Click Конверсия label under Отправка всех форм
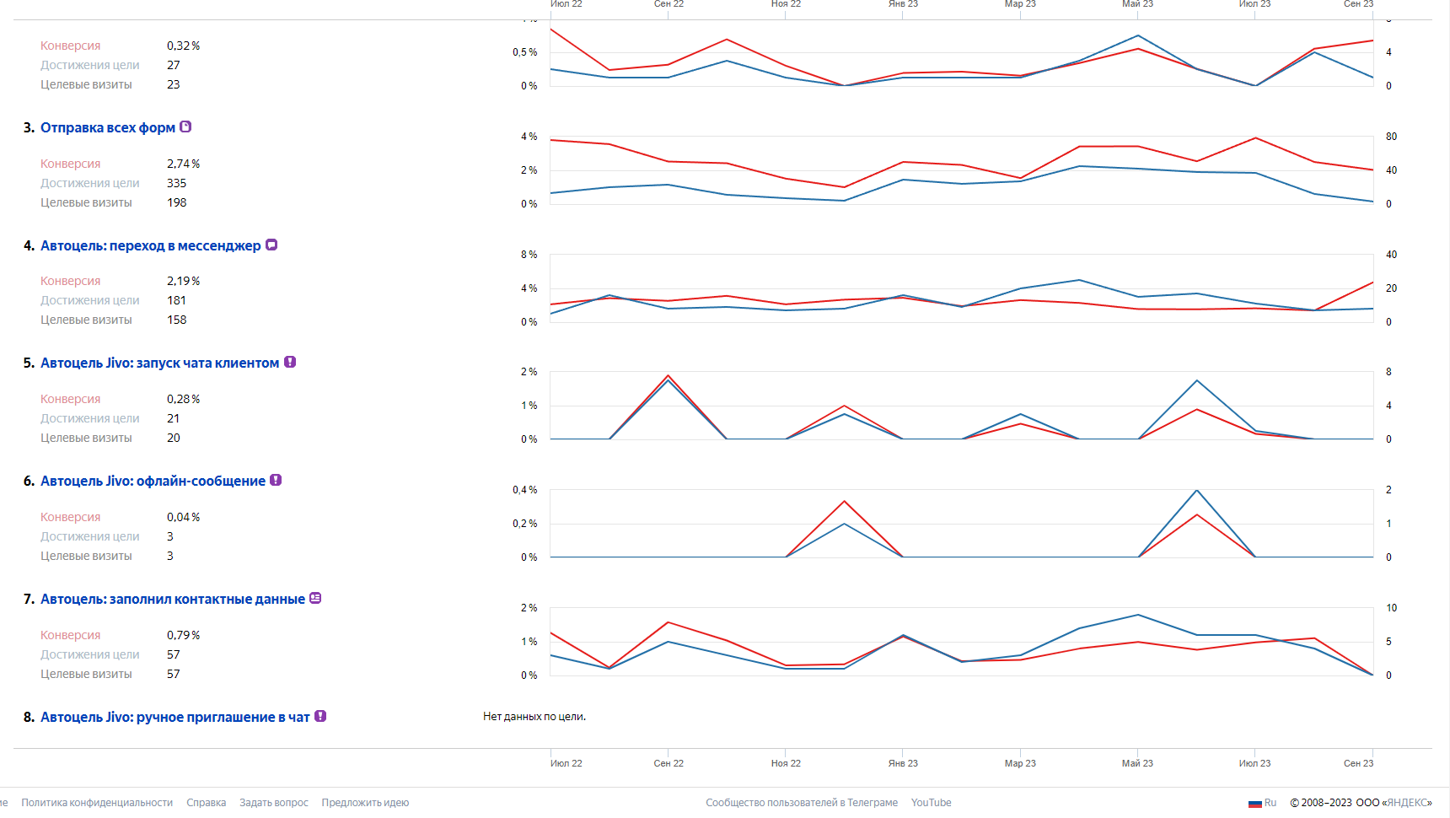Screen dimensions: 1450x818 (x=71, y=164)
